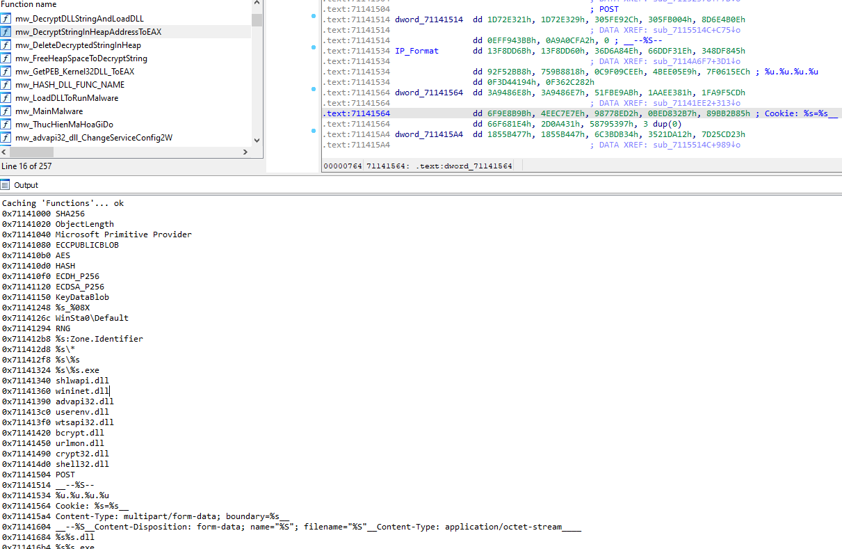Click the function icon beside mw_advapi32_dll_ChangeServiceConfig2W
The height and width of the screenshot is (549, 842).
click(6, 138)
